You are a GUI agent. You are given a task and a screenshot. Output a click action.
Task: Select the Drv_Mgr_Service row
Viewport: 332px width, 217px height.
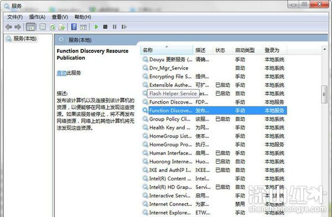(x=214, y=68)
